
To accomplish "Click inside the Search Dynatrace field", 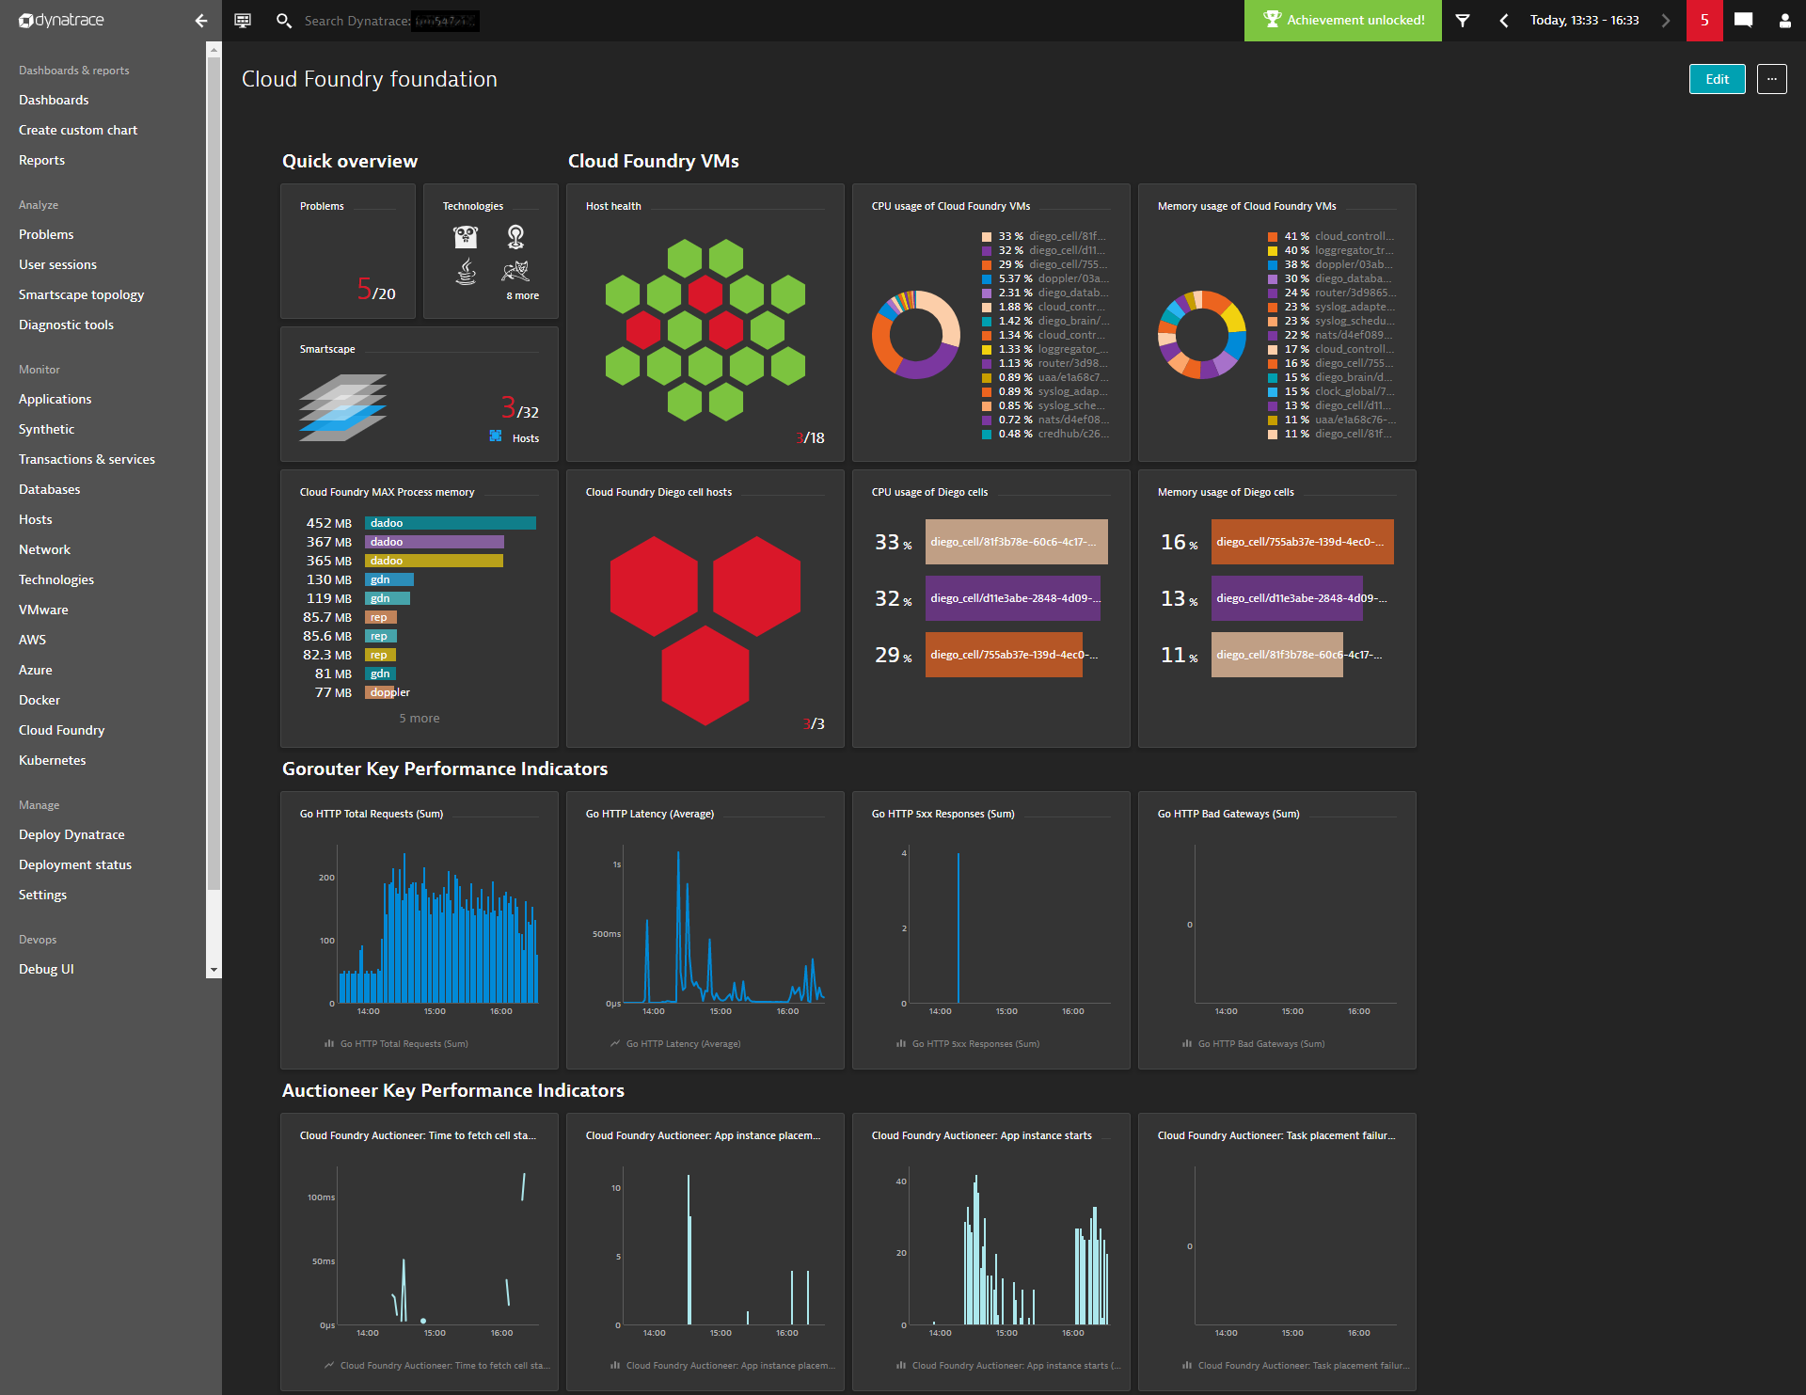I will 391,20.
